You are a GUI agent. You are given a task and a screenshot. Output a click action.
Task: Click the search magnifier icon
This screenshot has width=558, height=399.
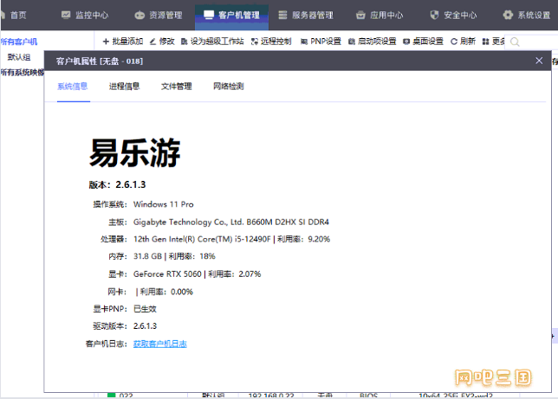515,42
